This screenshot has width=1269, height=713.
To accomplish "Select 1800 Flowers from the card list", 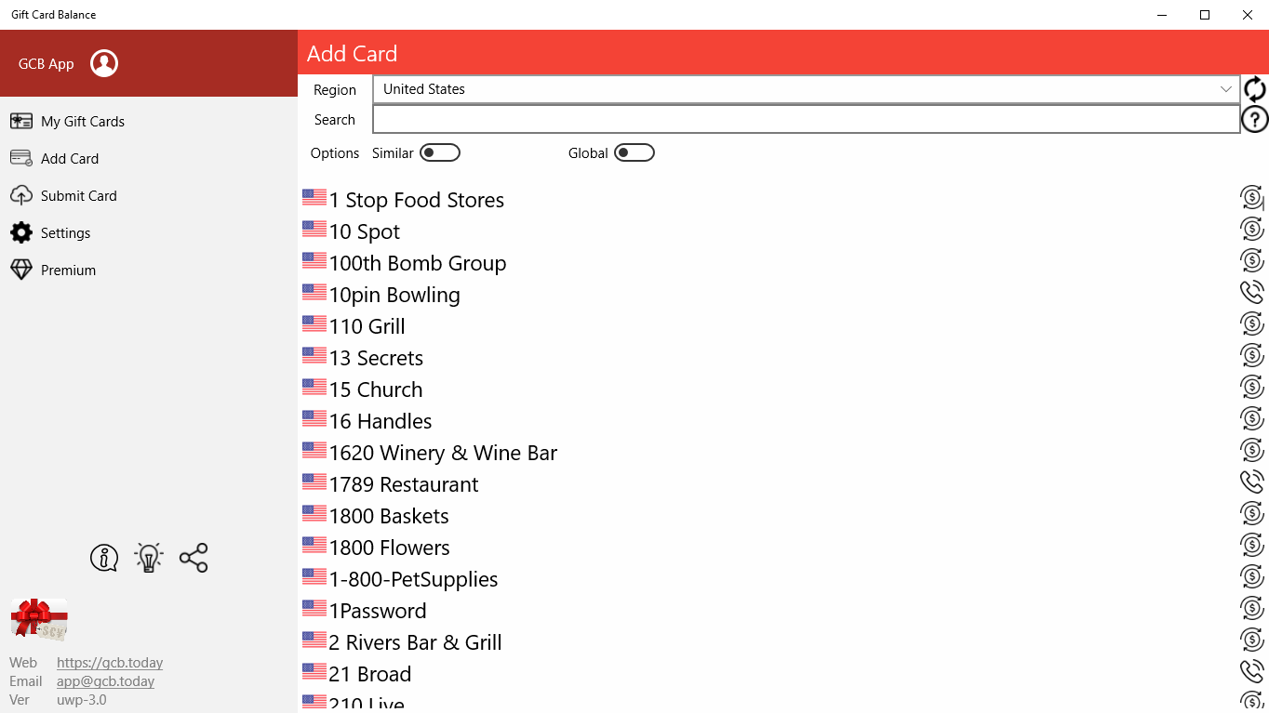I will (x=389, y=547).
